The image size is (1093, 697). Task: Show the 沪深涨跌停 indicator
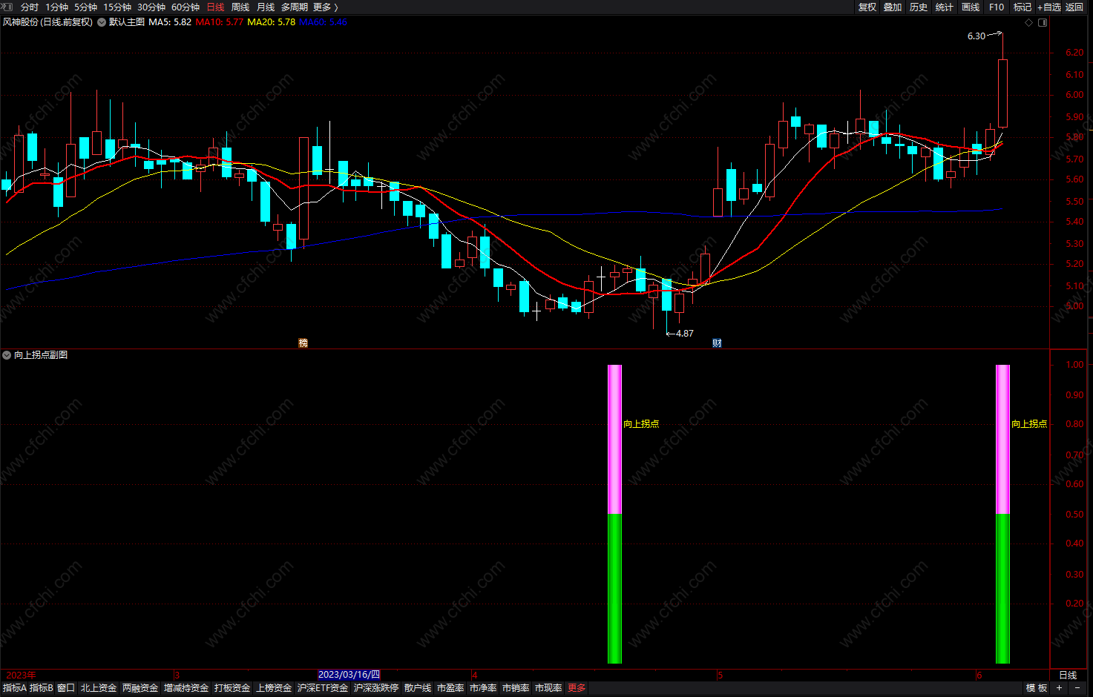pyautogui.click(x=376, y=688)
